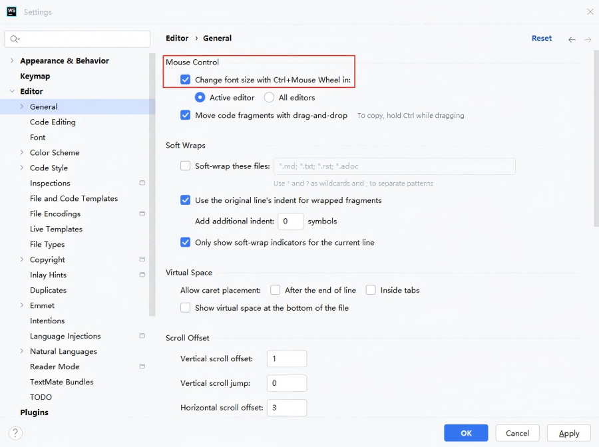Enable the Inside tabs checkbox
The height and width of the screenshot is (447, 599).
click(x=371, y=290)
